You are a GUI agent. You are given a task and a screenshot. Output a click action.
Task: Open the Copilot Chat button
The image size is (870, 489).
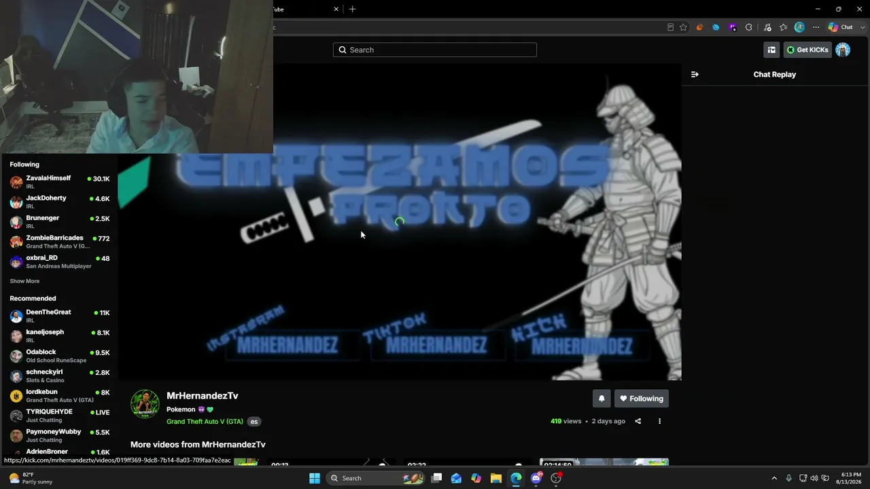(x=840, y=27)
